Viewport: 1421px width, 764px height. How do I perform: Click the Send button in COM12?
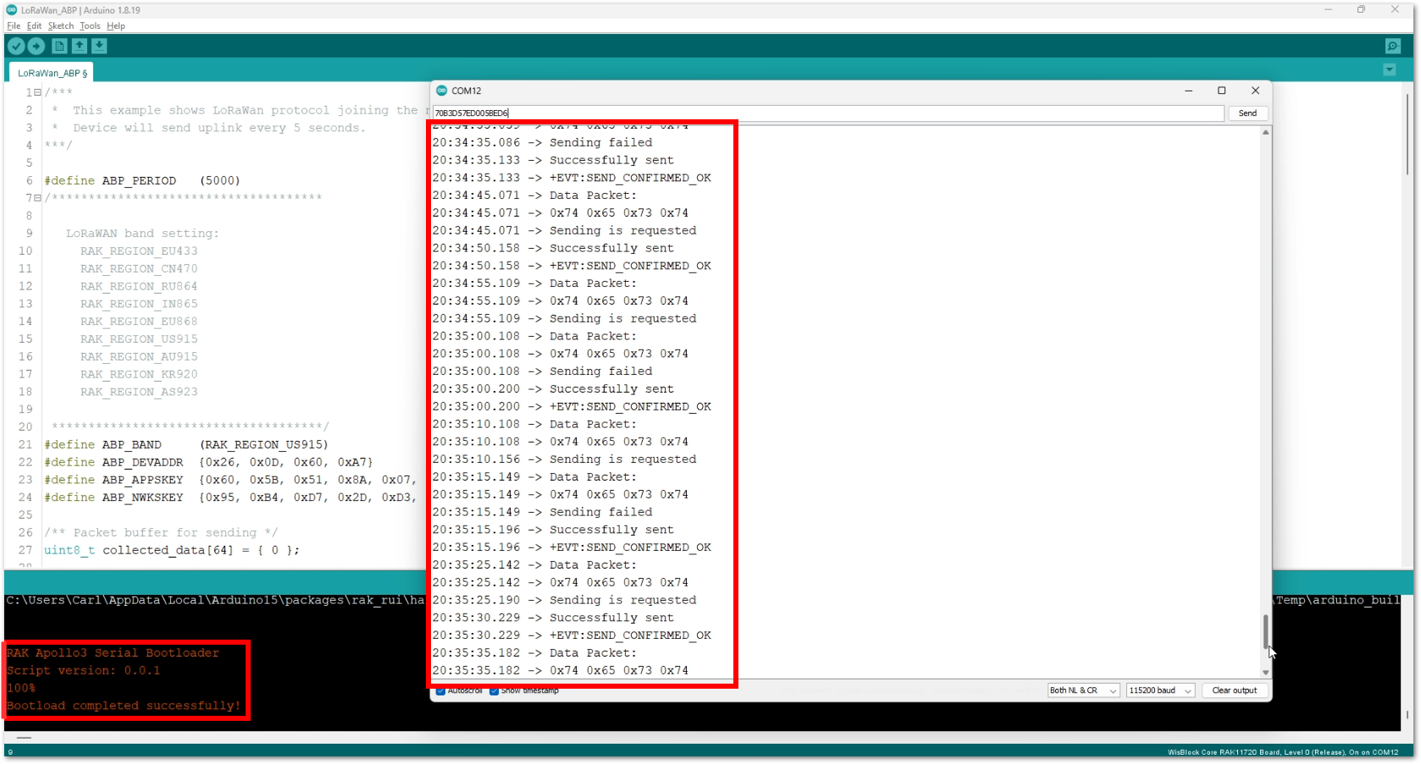[x=1247, y=113]
